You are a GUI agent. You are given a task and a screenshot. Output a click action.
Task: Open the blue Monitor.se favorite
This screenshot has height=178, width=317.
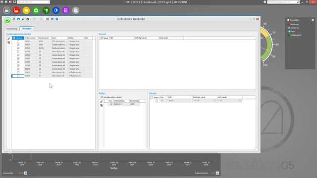293,28
